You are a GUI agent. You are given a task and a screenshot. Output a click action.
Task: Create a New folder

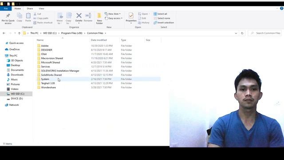[99, 19]
